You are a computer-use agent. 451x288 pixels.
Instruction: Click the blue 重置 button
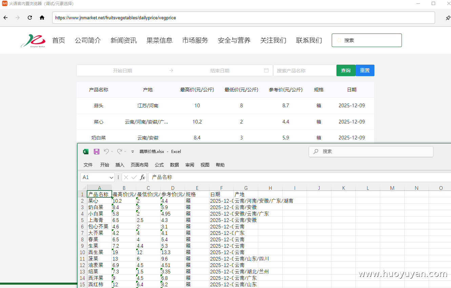coord(365,70)
